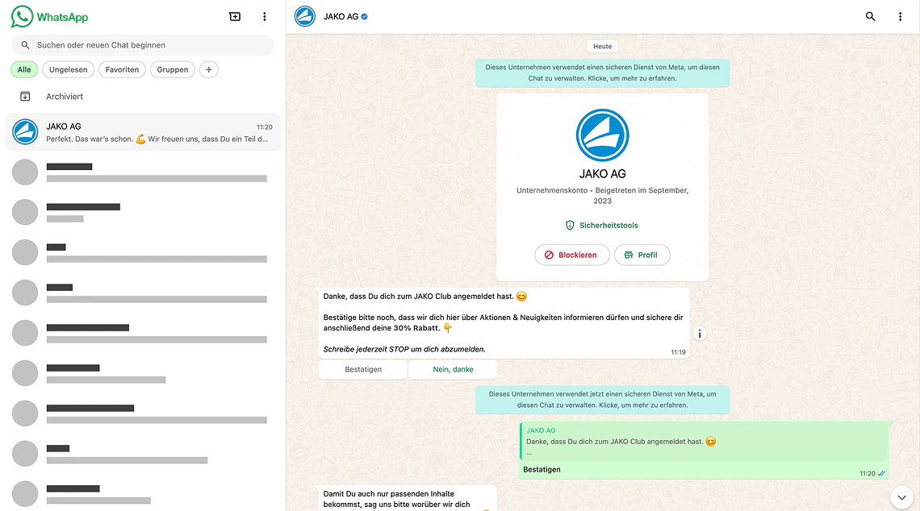Click the double-check read receipt on sent message
Viewport: 920px width, 511px height.
click(881, 473)
